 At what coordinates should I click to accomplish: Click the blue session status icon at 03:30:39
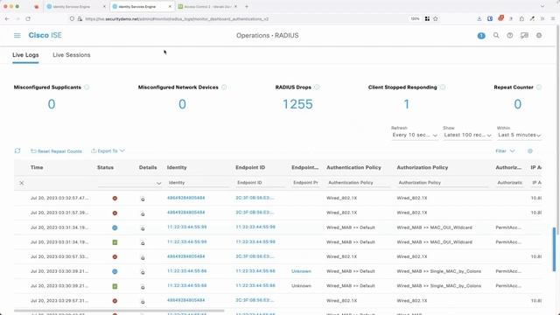(115, 271)
